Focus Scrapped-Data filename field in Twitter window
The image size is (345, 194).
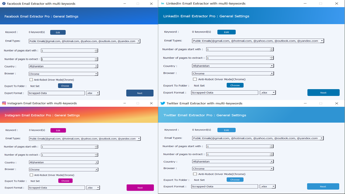coord(225,186)
